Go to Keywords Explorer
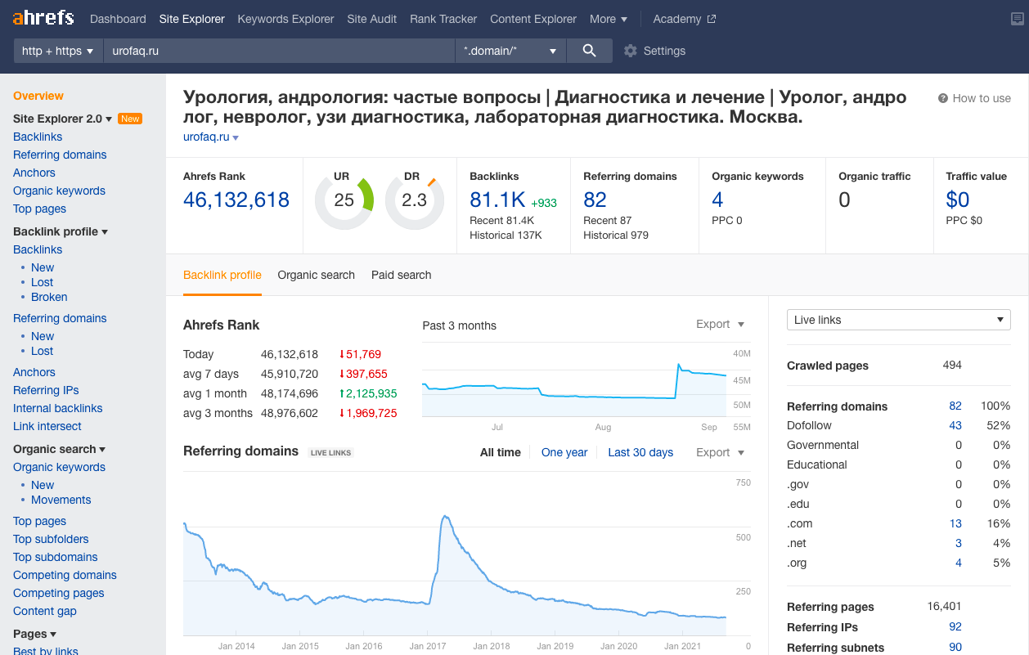The image size is (1029, 655). [285, 19]
